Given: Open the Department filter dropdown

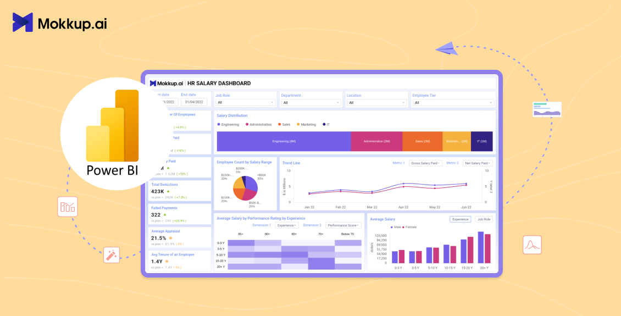Looking at the screenshot, I should [x=311, y=102].
